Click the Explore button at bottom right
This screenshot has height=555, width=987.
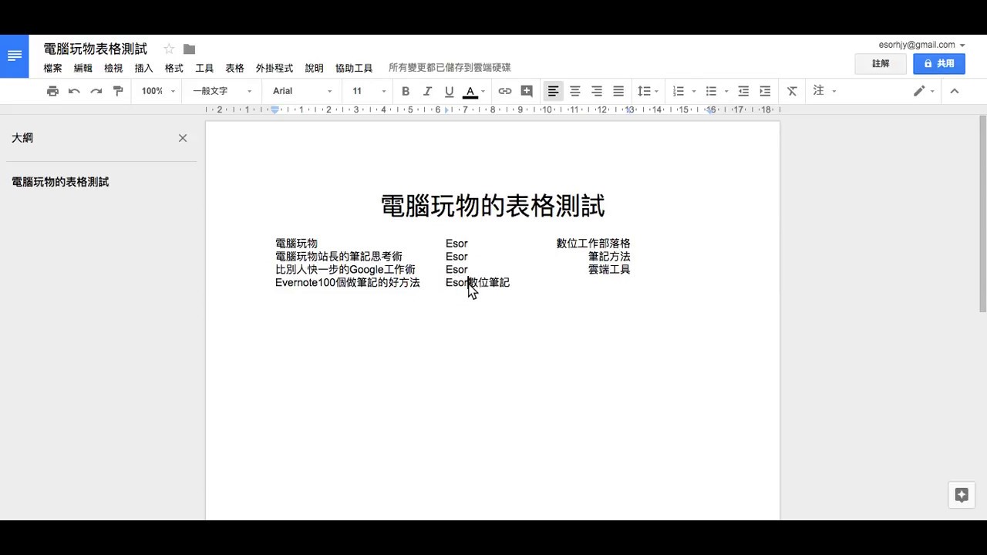click(x=962, y=495)
